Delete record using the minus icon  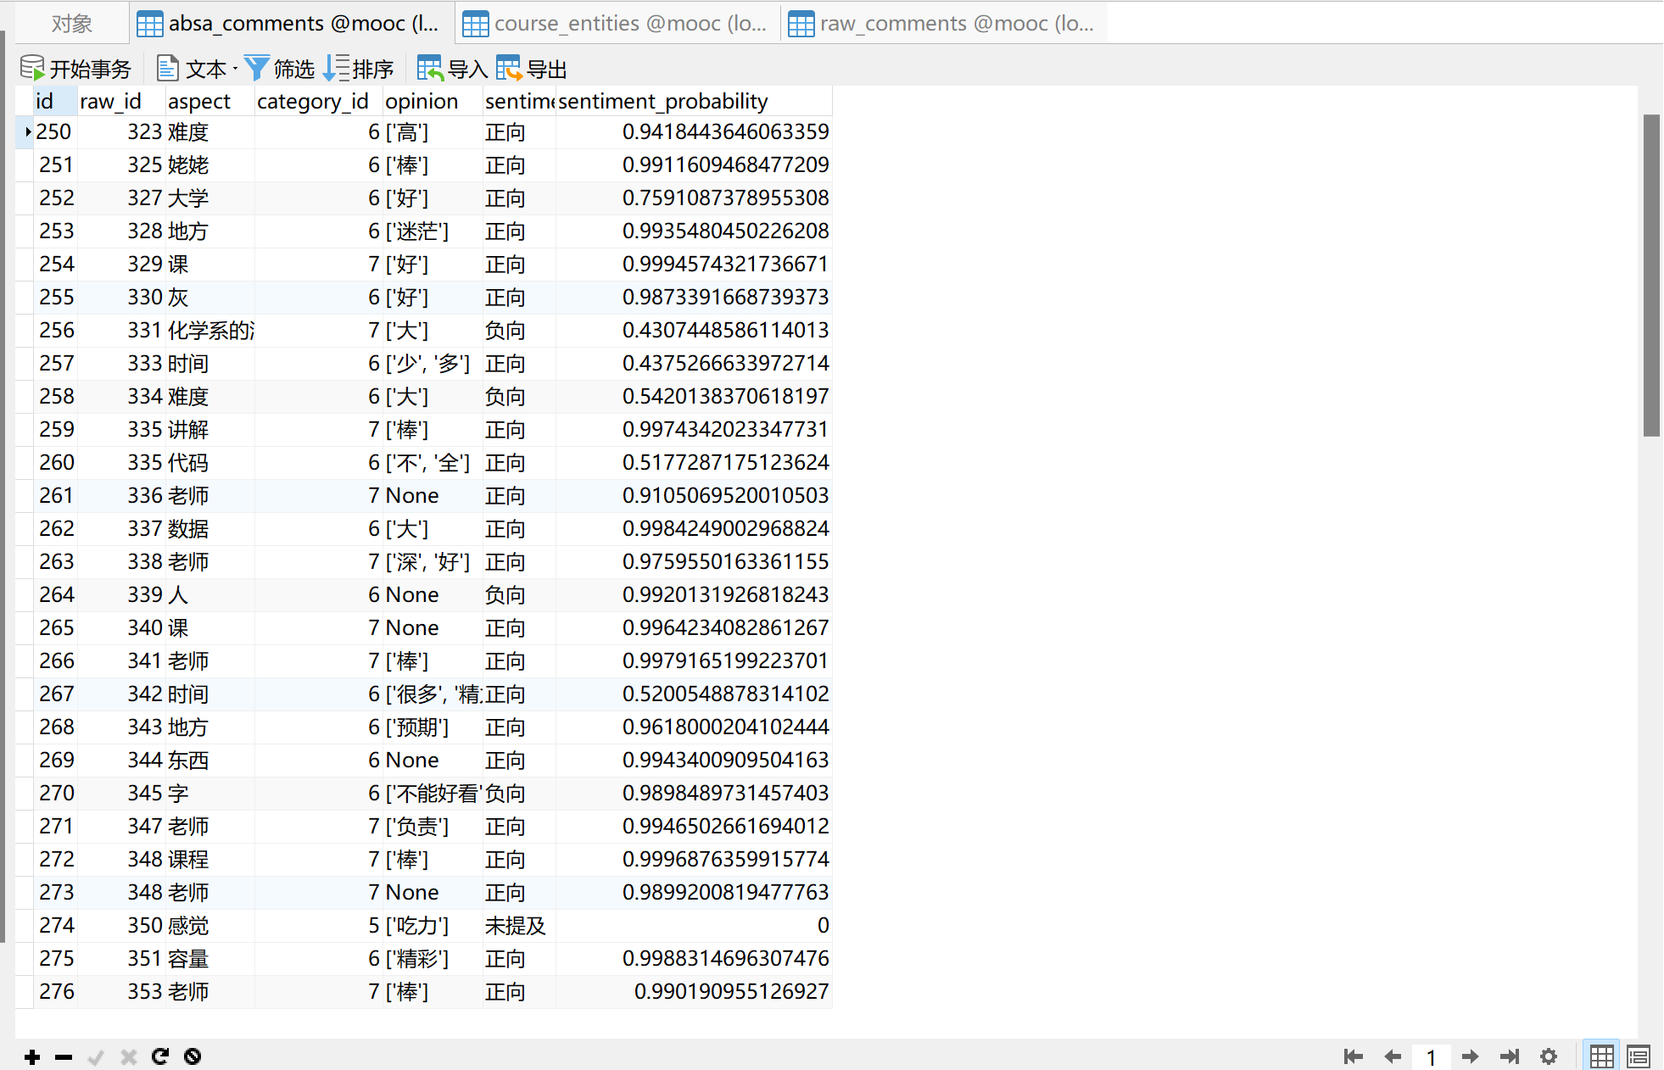(64, 1056)
